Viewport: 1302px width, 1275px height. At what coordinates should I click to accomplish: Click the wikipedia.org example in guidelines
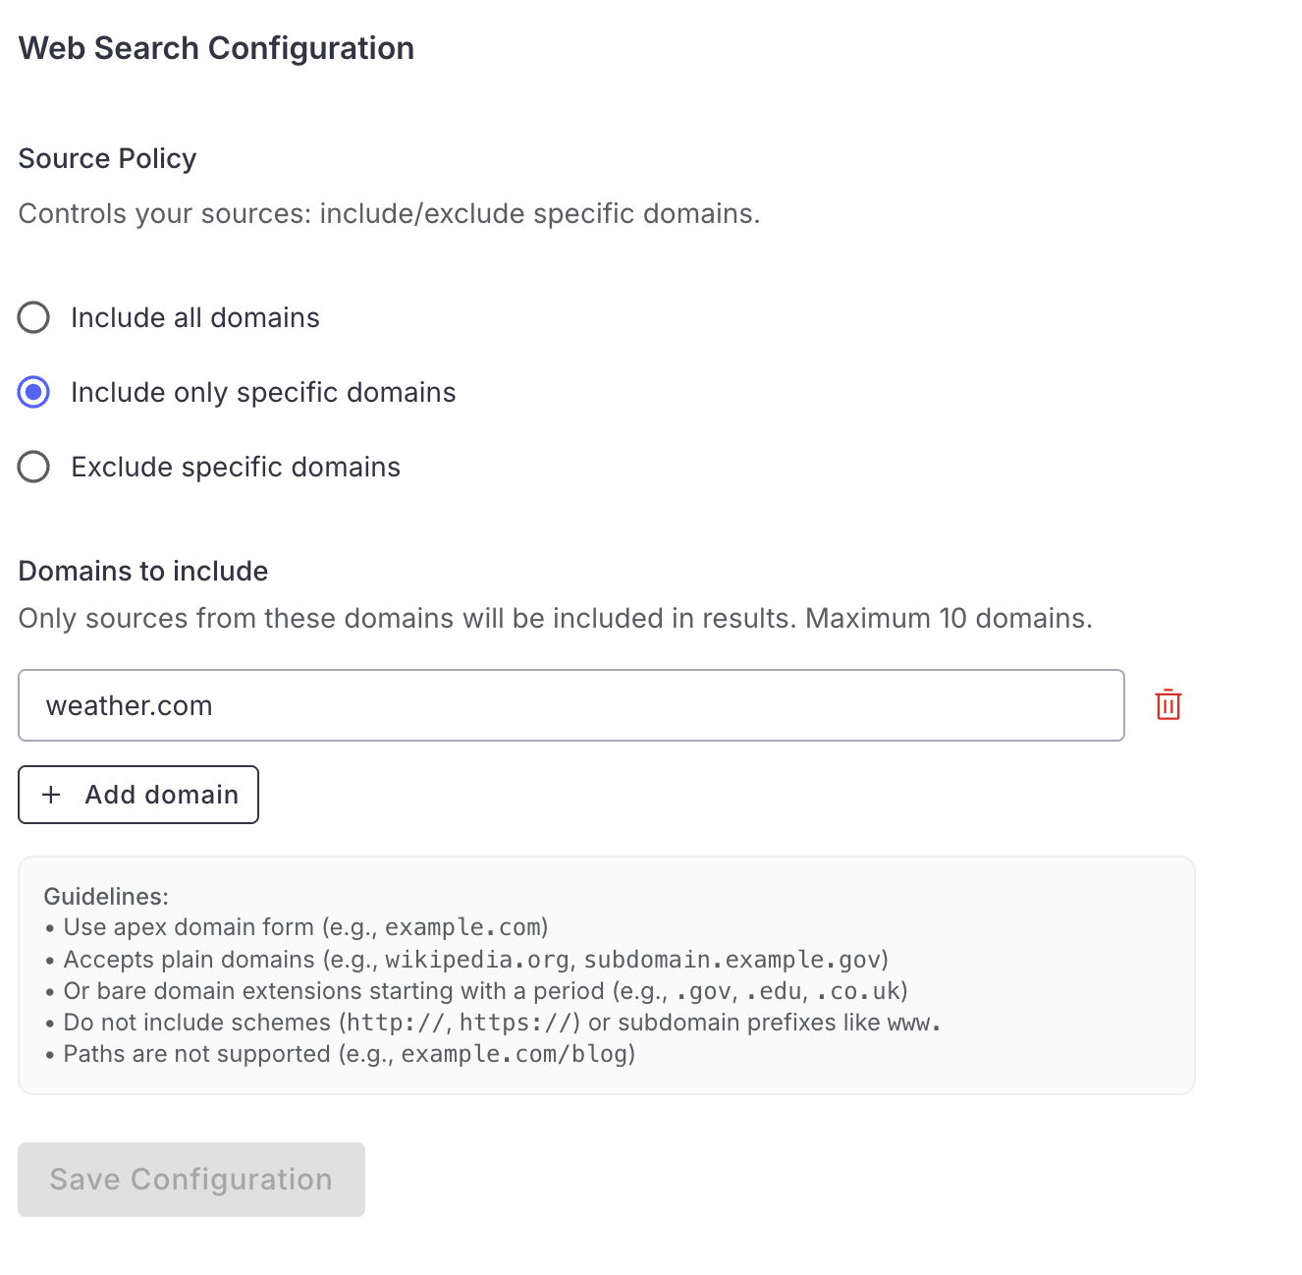pyautogui.click(x=476, y=959)
